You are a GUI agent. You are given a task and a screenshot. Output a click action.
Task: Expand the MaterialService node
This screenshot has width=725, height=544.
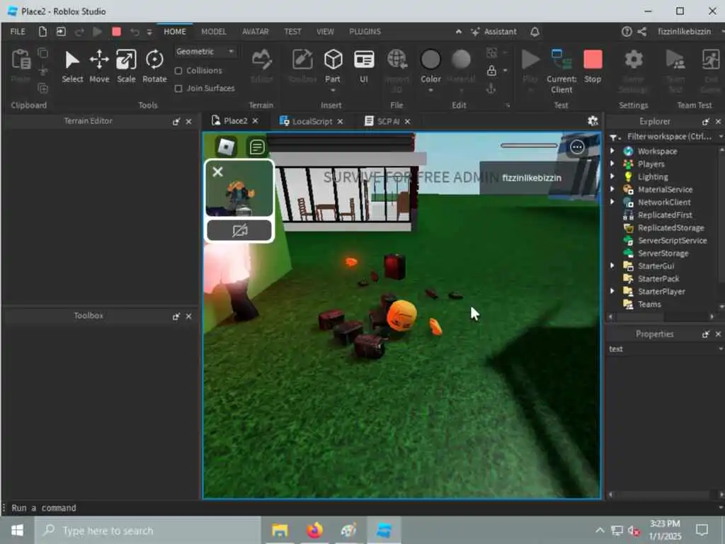pos(612,189)
